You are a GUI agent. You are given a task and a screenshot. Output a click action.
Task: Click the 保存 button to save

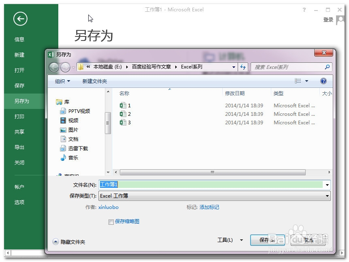pos(267,240)
